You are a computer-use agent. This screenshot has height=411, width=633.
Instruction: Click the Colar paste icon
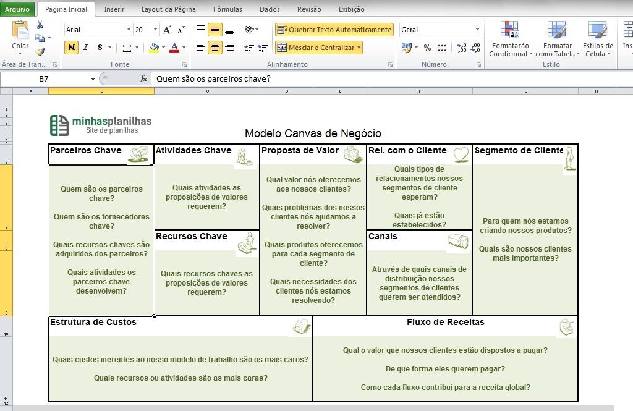click(20, 30)
